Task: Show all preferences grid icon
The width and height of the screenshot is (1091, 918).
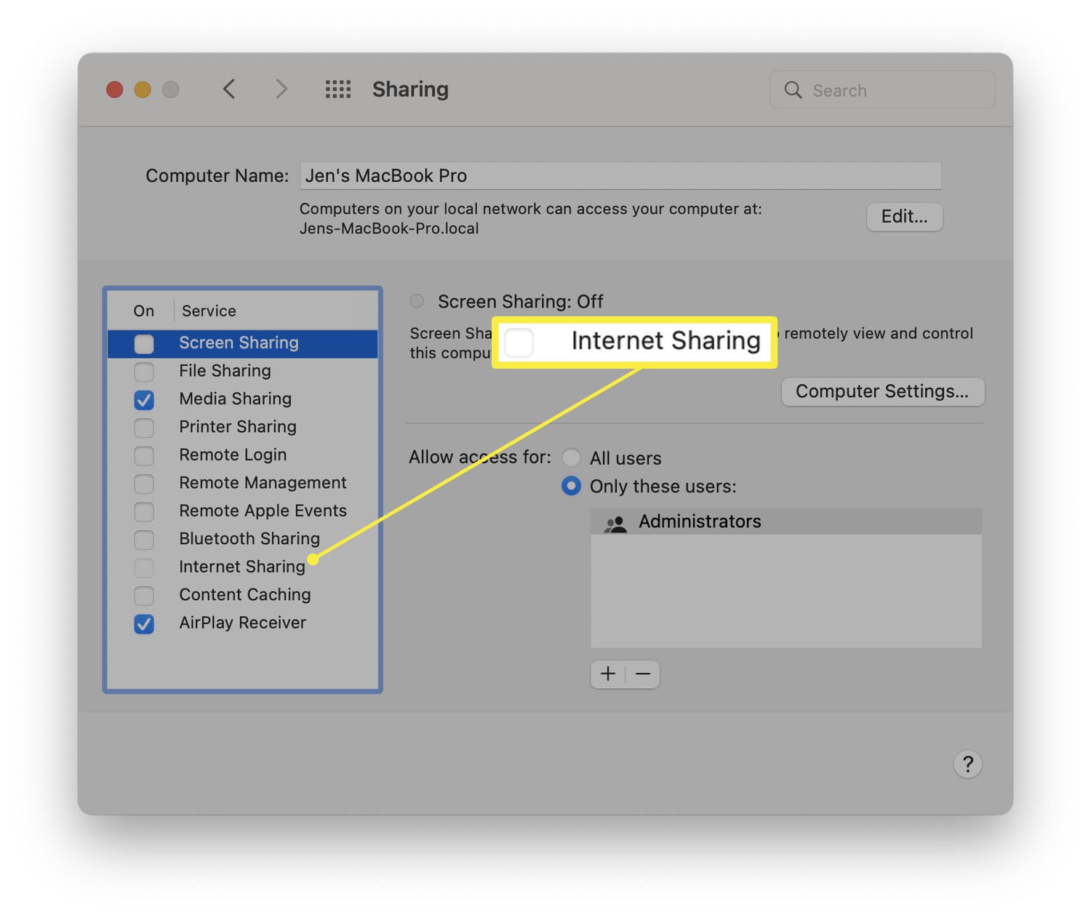Action: point(337,89)
